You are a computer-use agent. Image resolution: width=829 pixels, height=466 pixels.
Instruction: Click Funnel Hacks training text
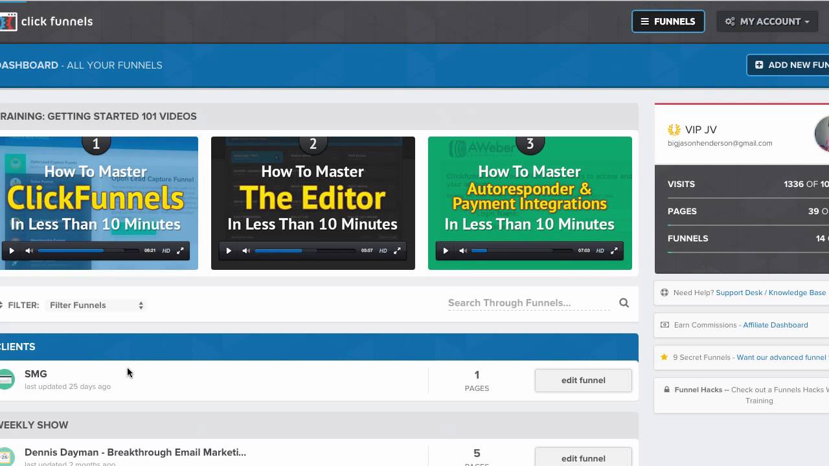(x=751, y=395)
